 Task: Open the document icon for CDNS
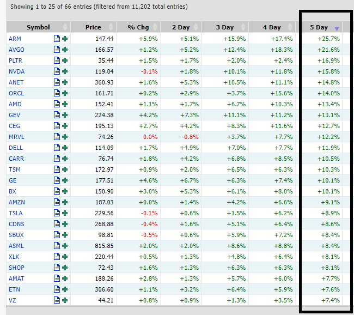(57, 224)
